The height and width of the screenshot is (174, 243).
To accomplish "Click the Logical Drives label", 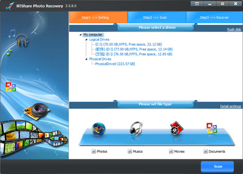I will (x=99, y=40).
